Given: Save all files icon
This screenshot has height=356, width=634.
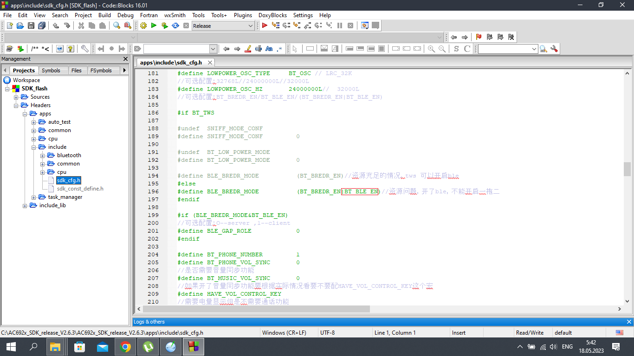Looking at the screenshot, I should (x=42, y=25).
